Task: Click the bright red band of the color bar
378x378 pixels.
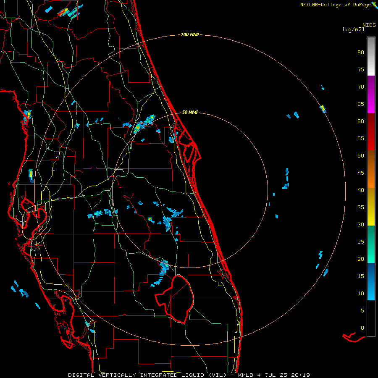Action: click(371, 132)
